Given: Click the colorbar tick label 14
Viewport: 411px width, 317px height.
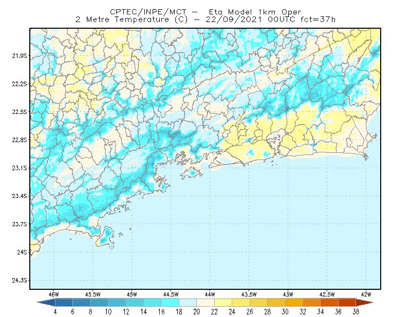Looking at the screenshot, I should [x=144, y=312].
